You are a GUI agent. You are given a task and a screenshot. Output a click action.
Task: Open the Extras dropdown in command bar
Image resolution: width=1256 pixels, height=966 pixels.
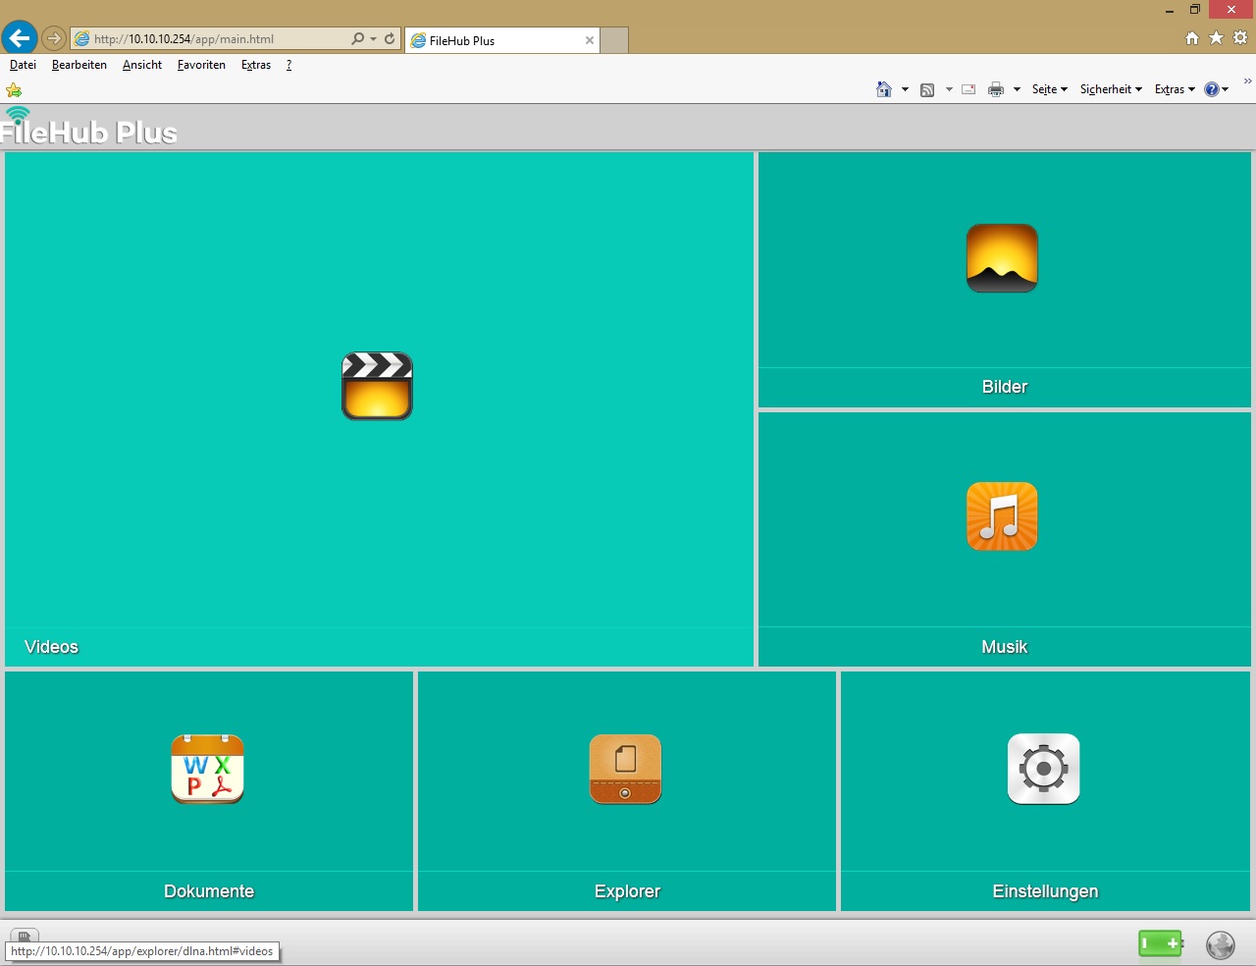(1174, 89)
